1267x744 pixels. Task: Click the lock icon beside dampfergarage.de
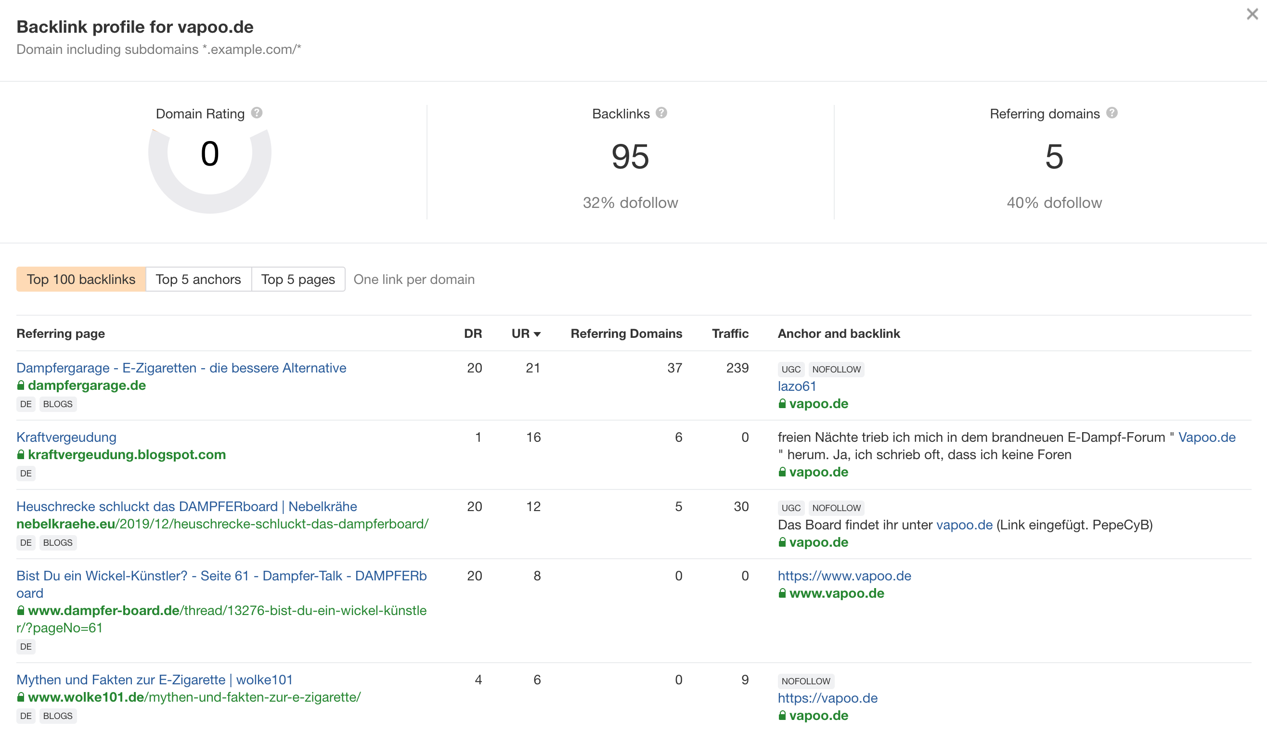point(21,385)
